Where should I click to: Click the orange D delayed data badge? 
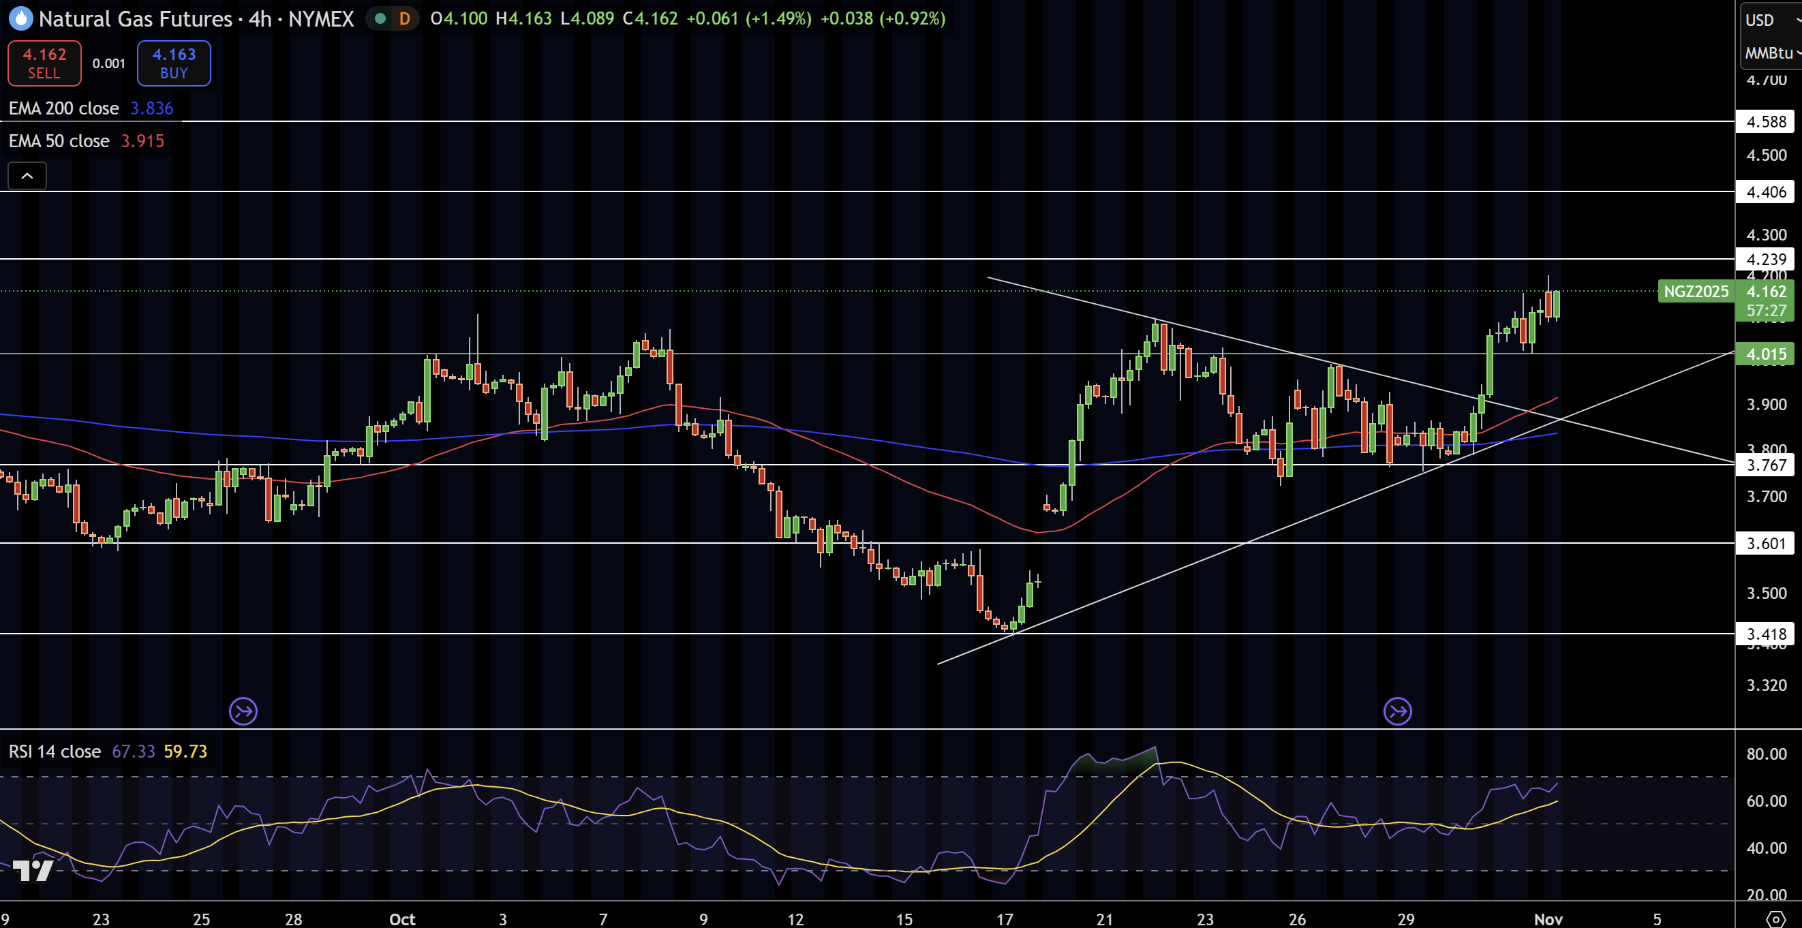404,19
